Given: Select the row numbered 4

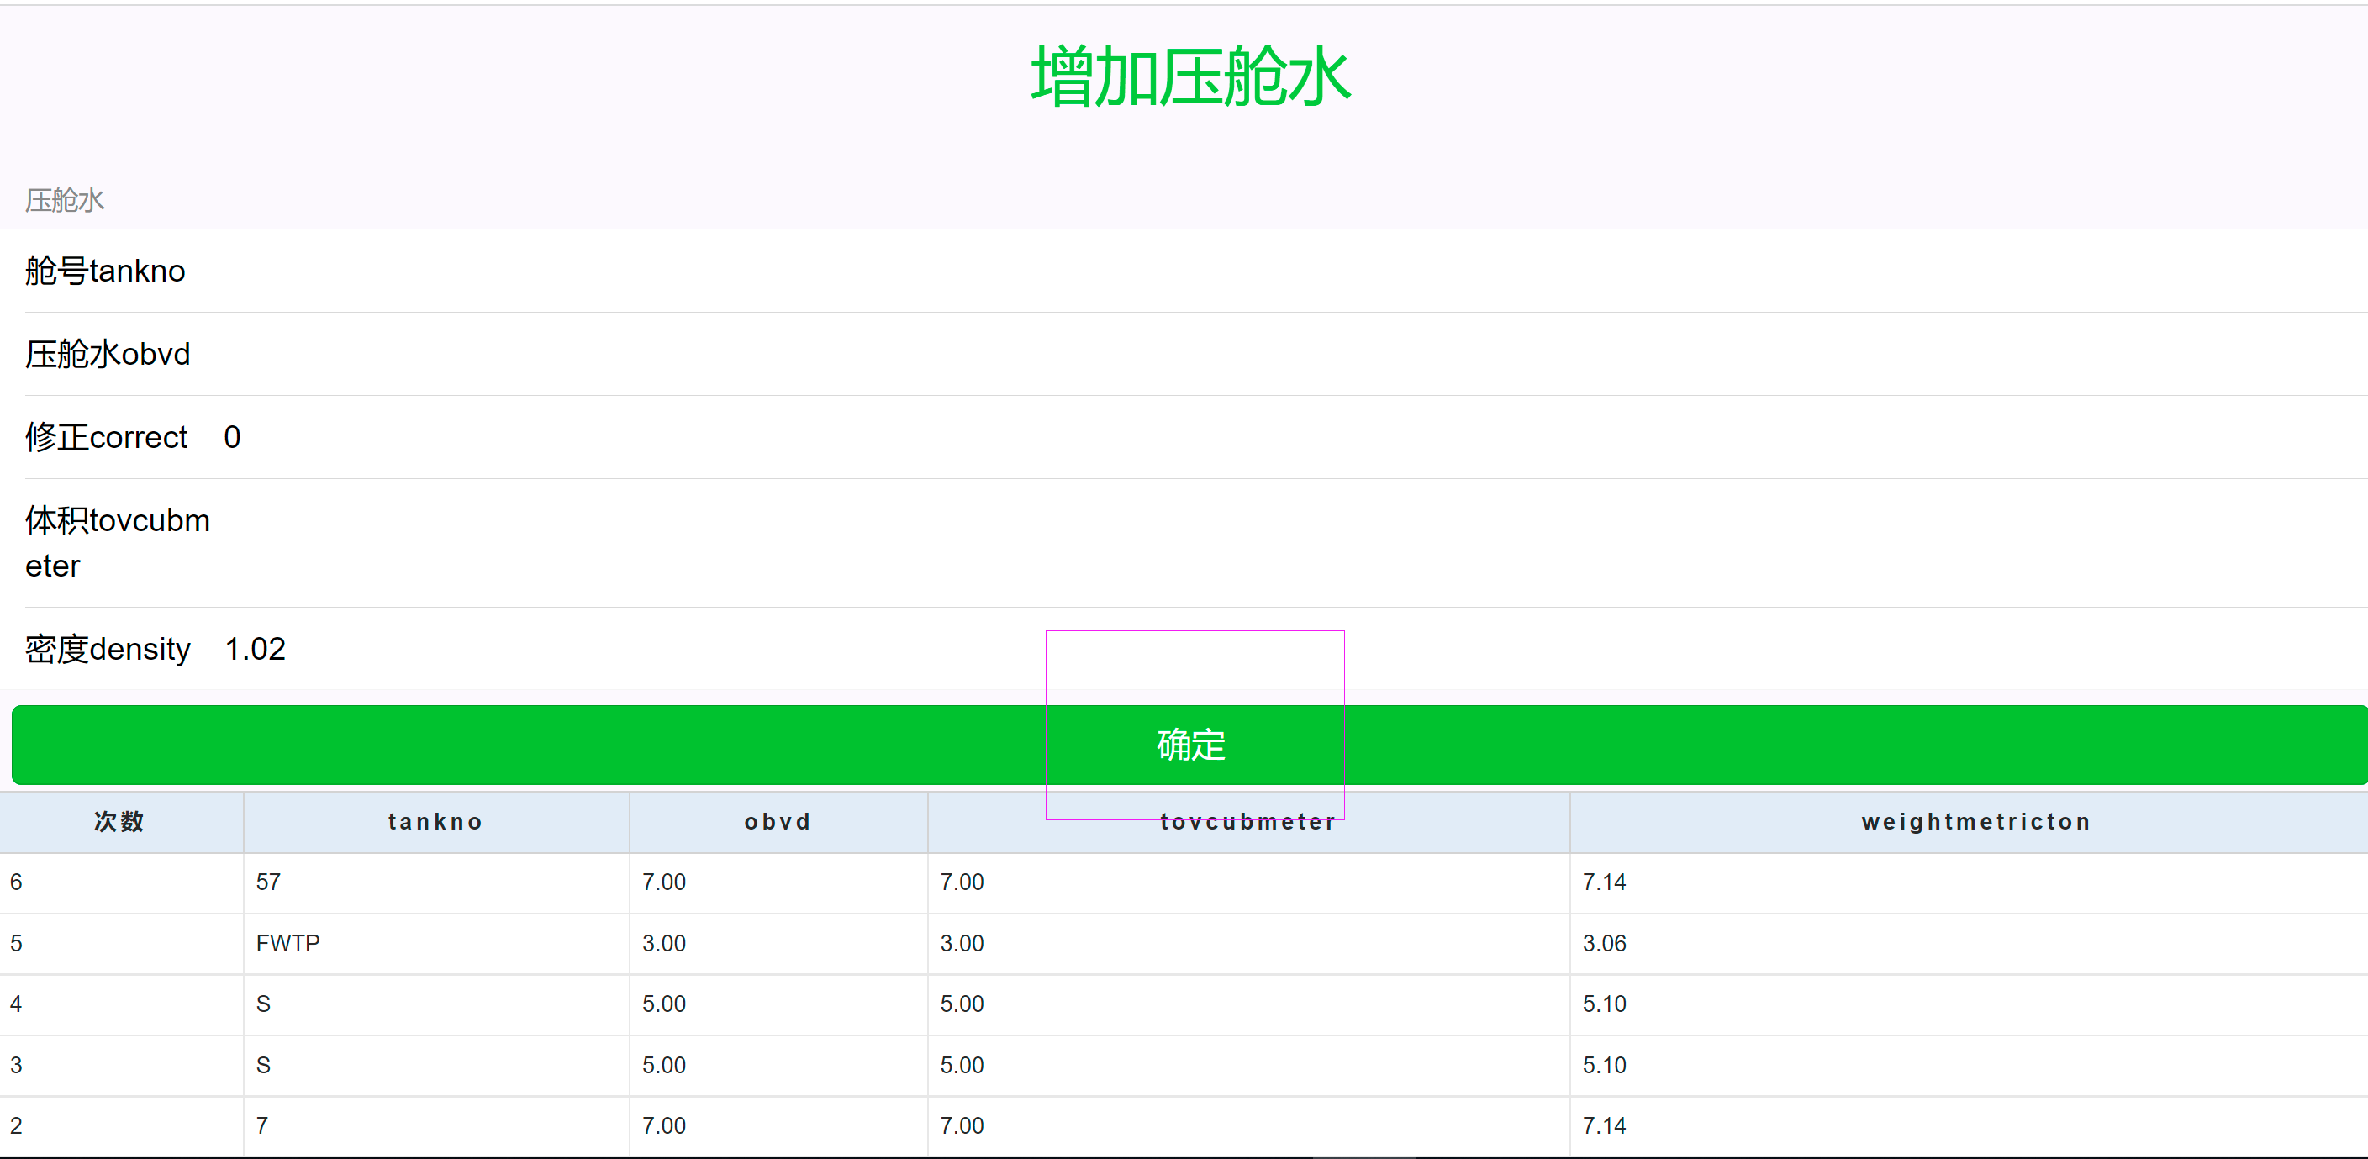Looking at the screenshot, I should click(1184, 1004).
